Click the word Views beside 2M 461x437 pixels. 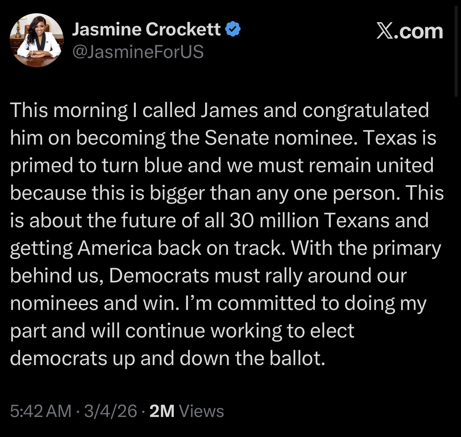(201, 411)
